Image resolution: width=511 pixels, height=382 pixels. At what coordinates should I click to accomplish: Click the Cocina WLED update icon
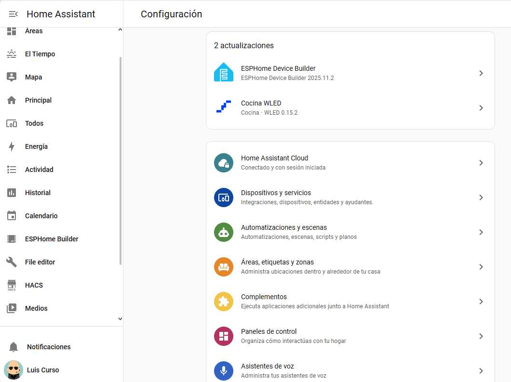click(224, 107)
